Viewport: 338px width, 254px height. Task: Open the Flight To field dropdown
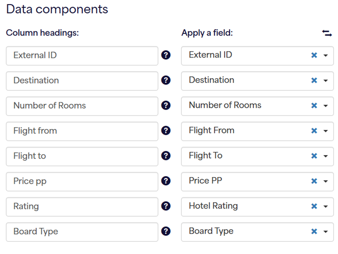(x=325, y=156)
